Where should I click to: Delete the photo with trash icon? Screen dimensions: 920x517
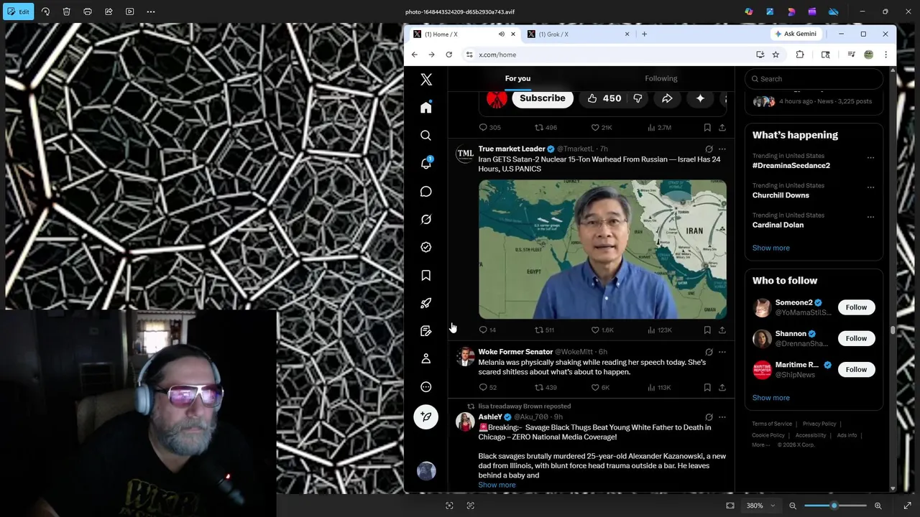point(66,11)
